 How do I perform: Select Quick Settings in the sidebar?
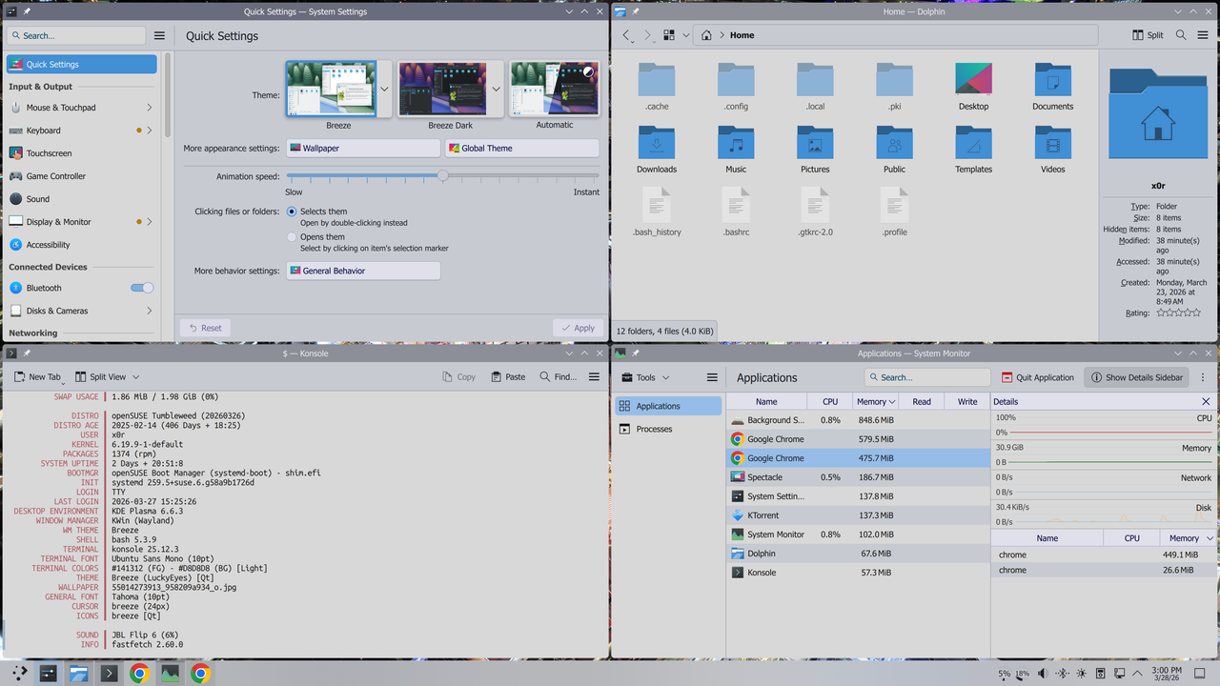click(x=81, y=64)
